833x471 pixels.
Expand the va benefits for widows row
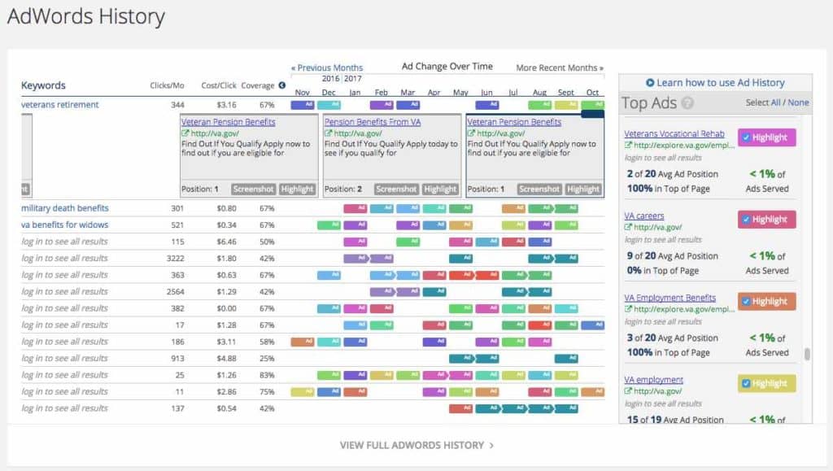click(x=65, y=225)
